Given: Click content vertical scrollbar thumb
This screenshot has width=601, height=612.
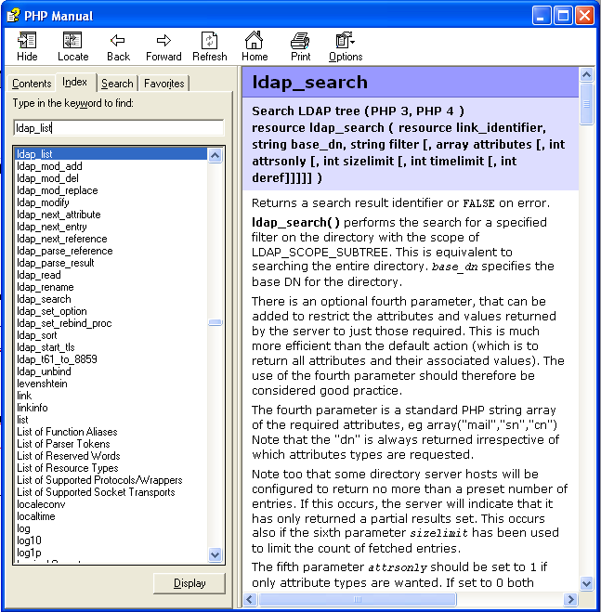Looking at the screenshot, I should (x=586, y=103).
